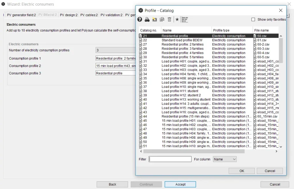Viewport: 294px width, 189px height.
Task: Open Consumption profile 2 selection field
Action: click(x=115, y=66)
